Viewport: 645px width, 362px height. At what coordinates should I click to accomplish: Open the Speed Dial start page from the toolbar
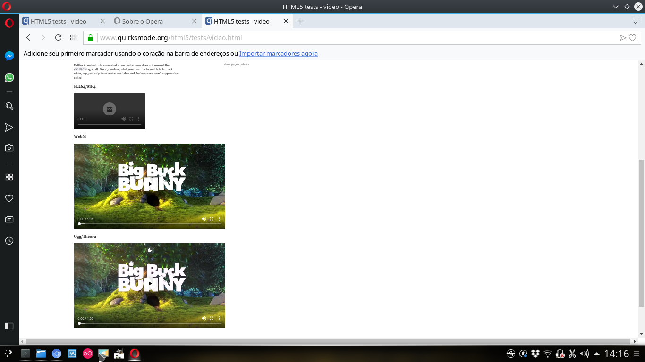[x=73, y=38]
